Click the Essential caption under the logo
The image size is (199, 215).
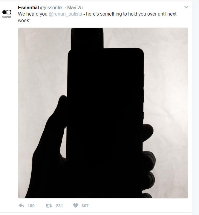coord(7,17)
